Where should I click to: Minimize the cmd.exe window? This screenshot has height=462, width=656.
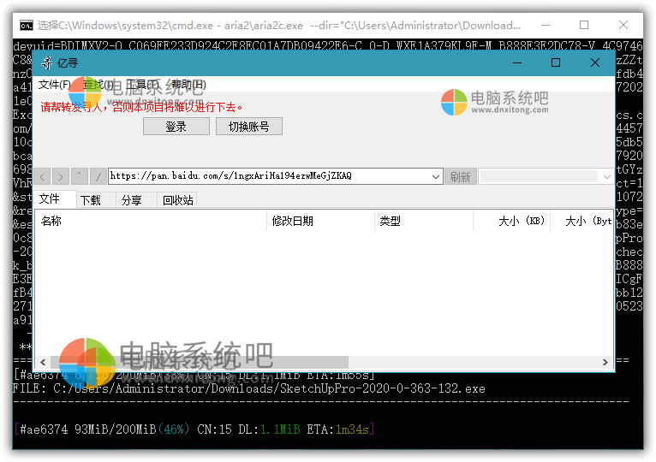pos(546,25)
